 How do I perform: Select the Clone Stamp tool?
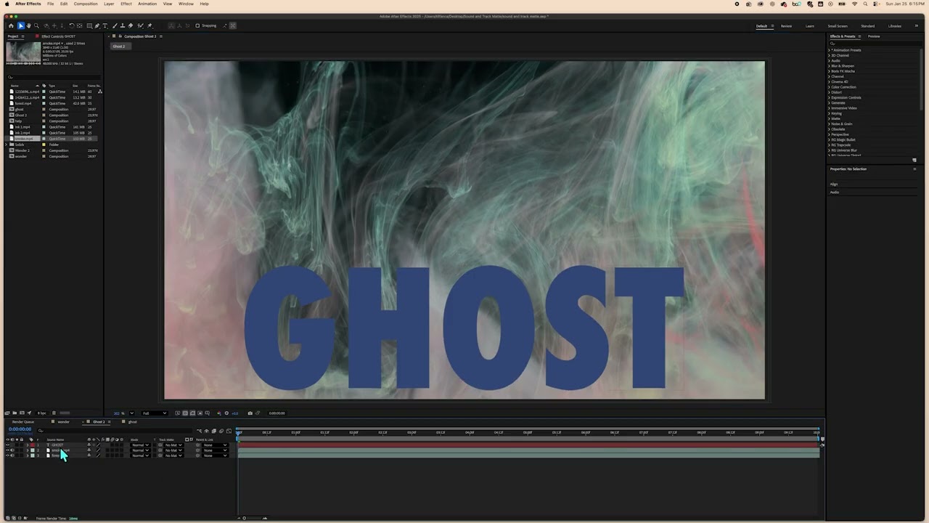[123, 25]
